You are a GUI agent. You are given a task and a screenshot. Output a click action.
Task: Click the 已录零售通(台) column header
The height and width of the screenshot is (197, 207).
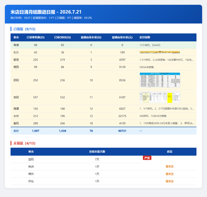pyautogui.click(x=36, y=37)
